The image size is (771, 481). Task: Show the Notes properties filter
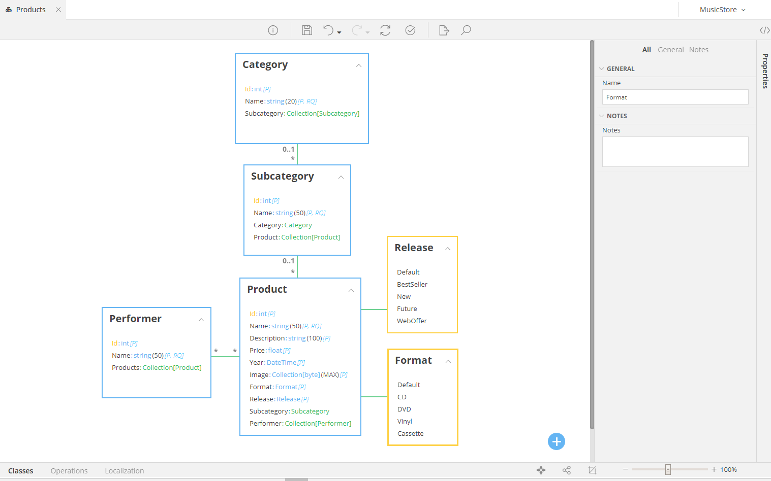click(698, 50)
